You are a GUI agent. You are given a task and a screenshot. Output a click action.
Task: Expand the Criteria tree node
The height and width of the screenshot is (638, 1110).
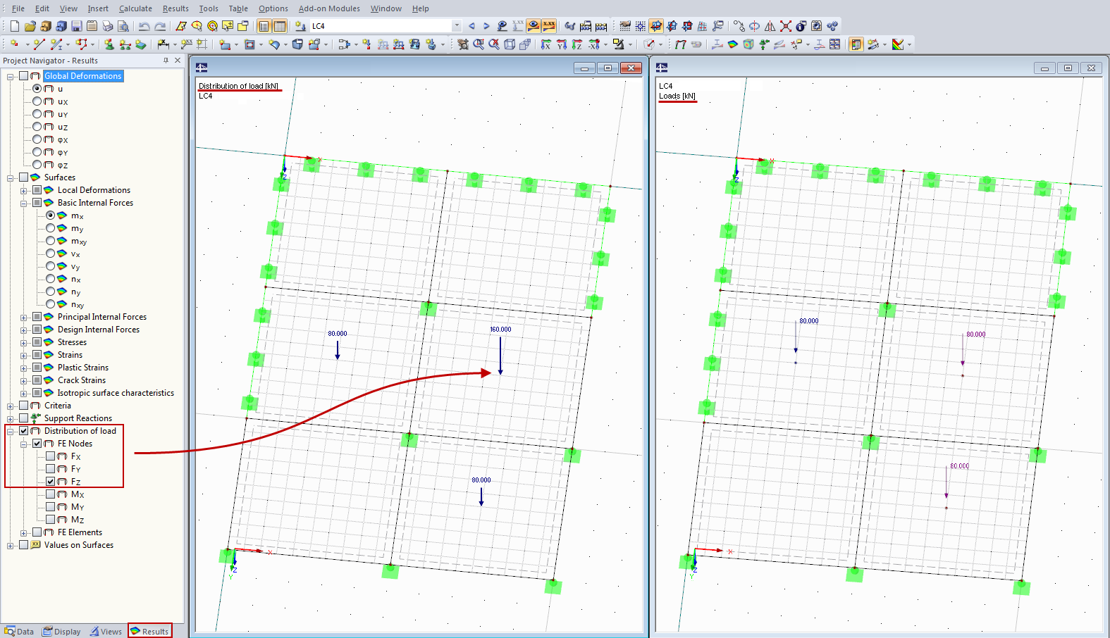click(x=11, y=406)
